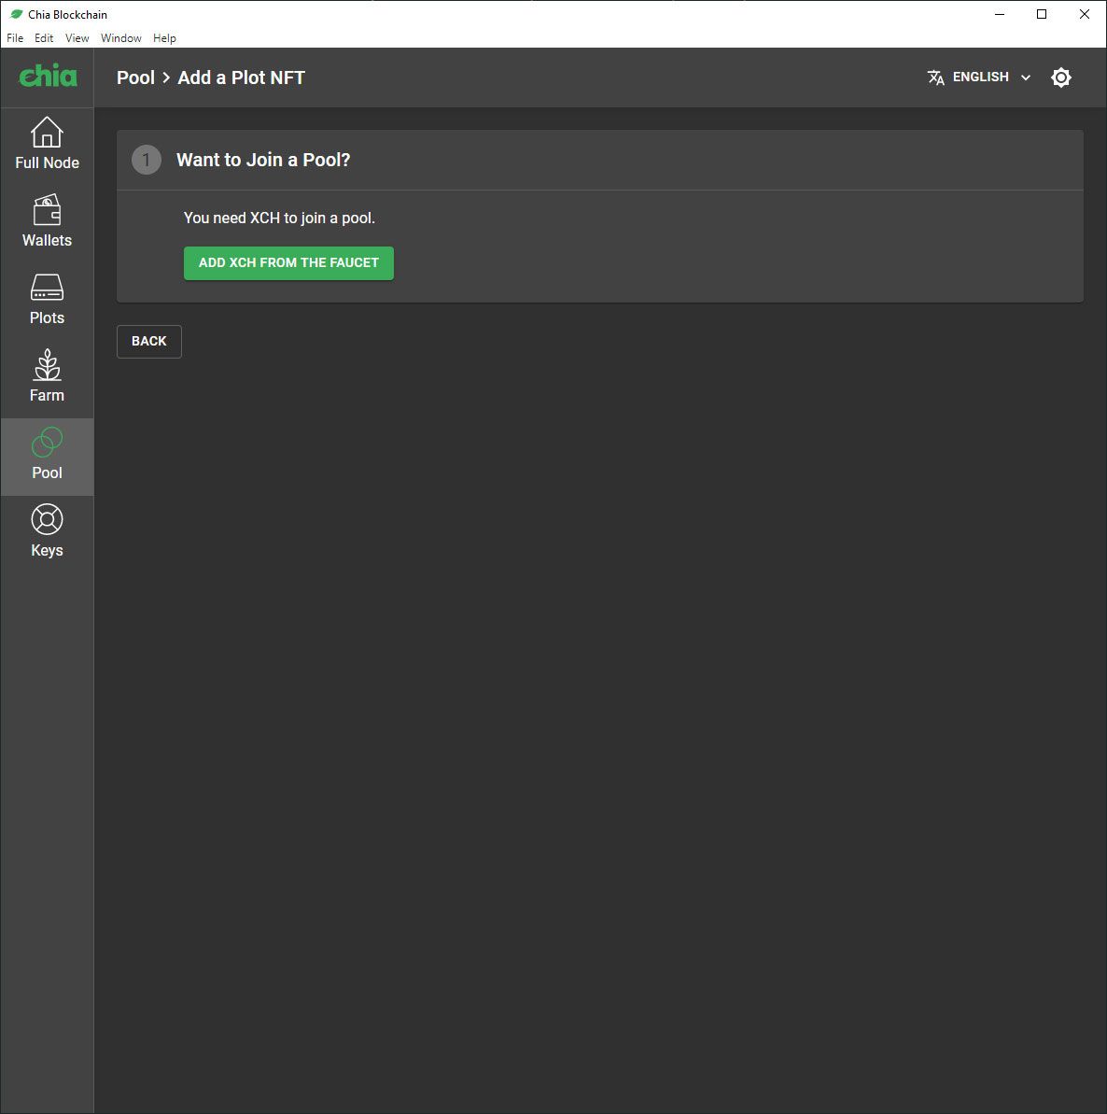Click the Want to Join a Pool heading
Screen dimensions: 1107x1114
[x=263, y=160]
